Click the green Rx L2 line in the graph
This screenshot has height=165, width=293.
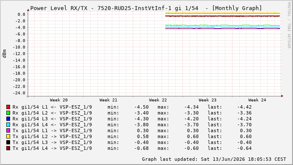[x=222, y=25]
